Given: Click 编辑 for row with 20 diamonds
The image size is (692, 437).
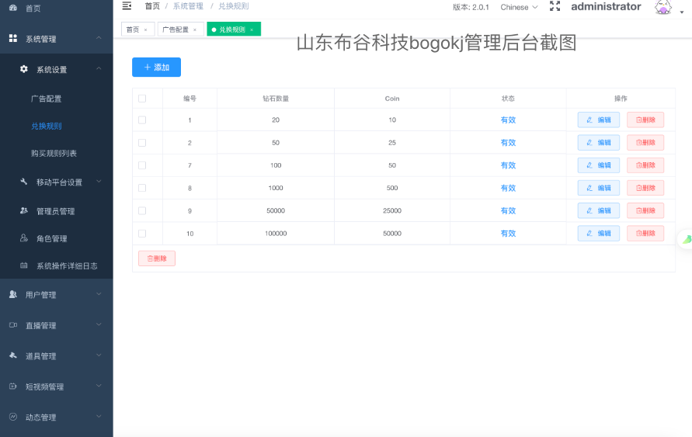Looking at the screenshot, I should click(598, 120).
